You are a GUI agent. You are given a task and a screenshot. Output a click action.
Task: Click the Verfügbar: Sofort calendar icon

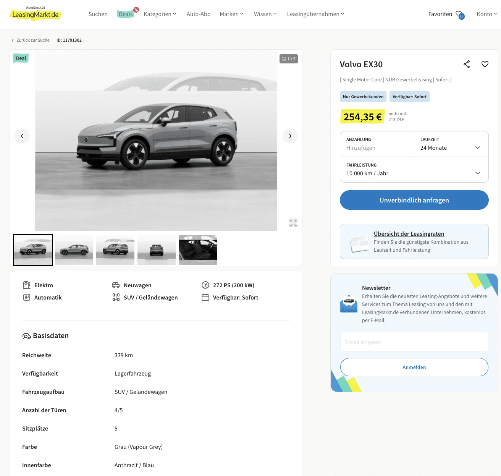coord(205,297)
